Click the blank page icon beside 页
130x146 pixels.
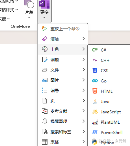tap(45, 101)
